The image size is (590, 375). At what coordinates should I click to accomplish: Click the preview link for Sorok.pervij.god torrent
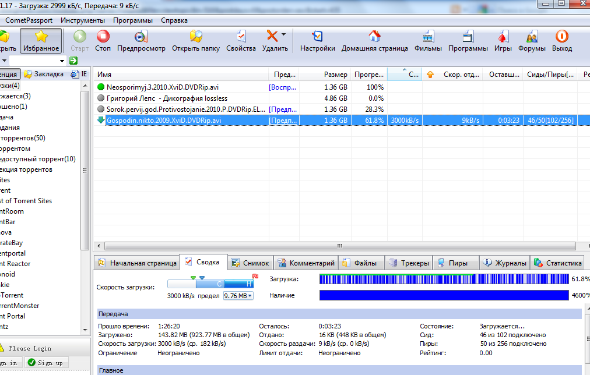[x=283, y=109]
